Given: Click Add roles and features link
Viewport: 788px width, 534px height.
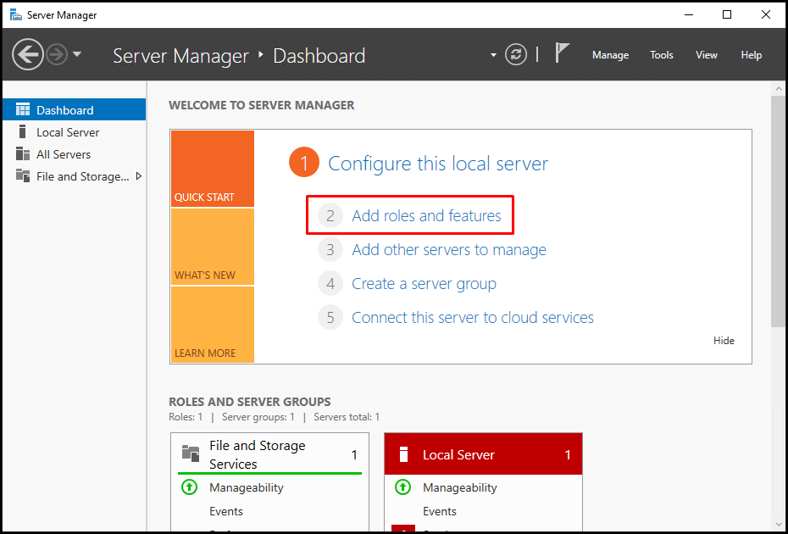Looking at the screenshot, I should point(426,215).
